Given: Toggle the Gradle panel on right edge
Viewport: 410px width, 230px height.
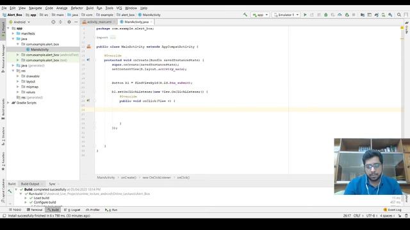Looking at the screenshot, I should tap(407, 27).
